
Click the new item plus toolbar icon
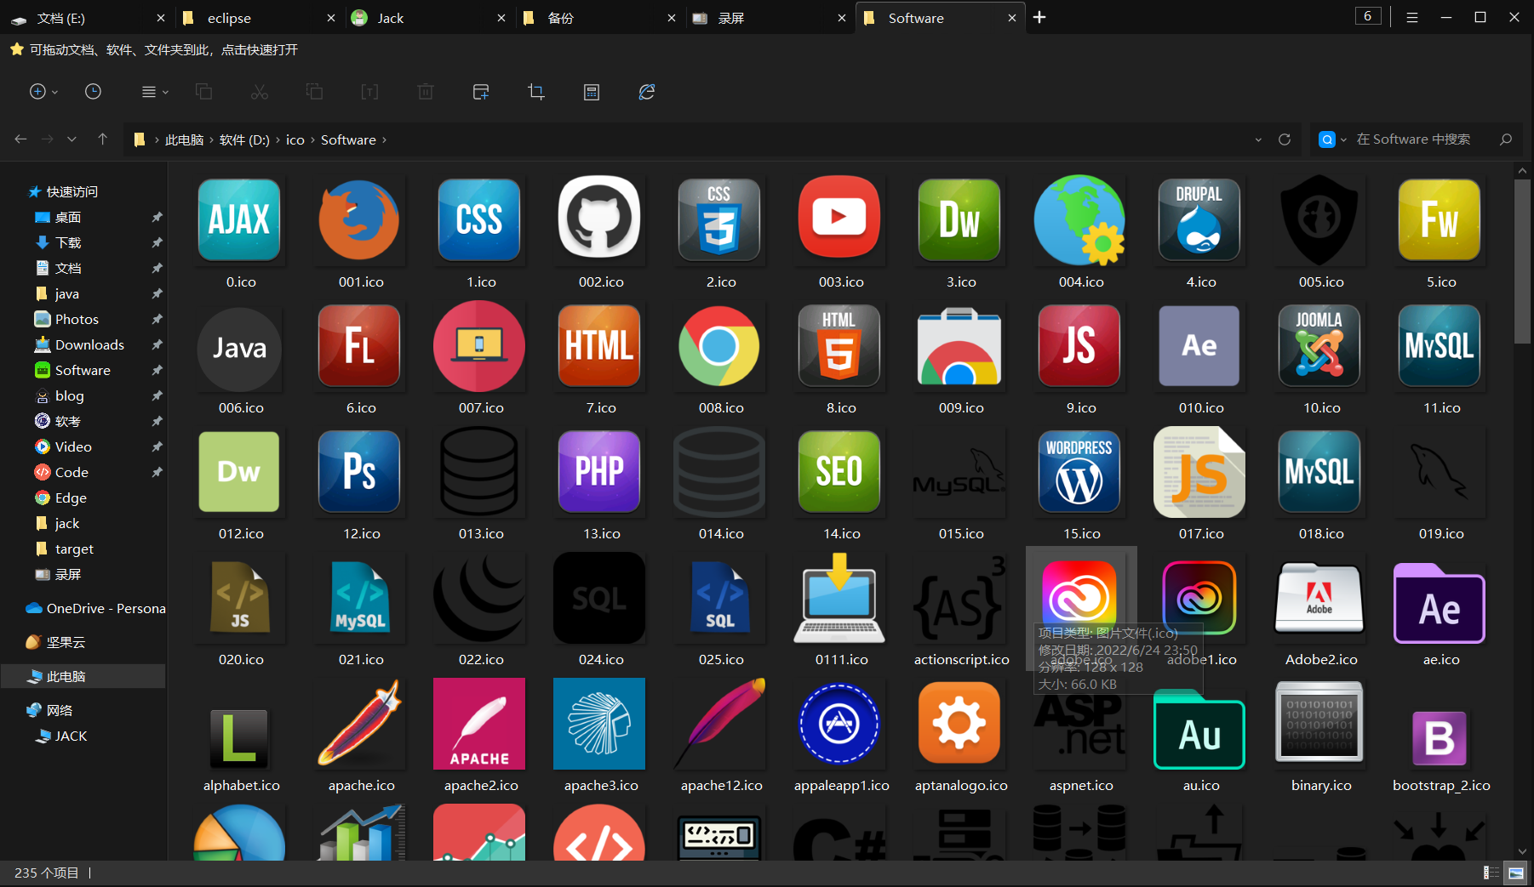click(x=37, y=92)
